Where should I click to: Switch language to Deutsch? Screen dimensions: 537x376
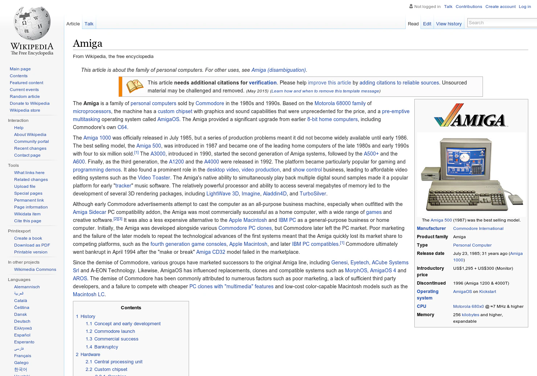(x=22, y=321)
